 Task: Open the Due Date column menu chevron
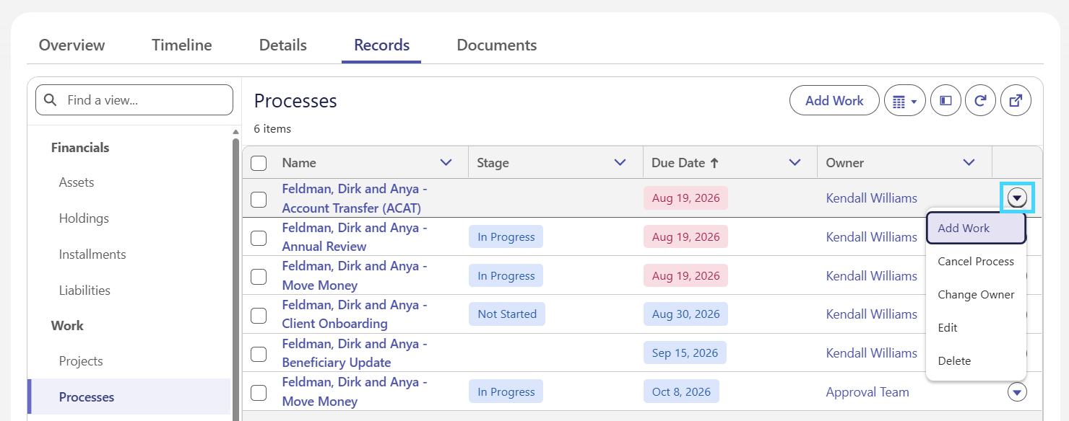(795, 163)
